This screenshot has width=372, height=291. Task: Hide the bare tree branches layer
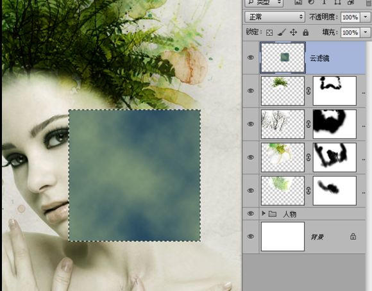coord(251,124)
